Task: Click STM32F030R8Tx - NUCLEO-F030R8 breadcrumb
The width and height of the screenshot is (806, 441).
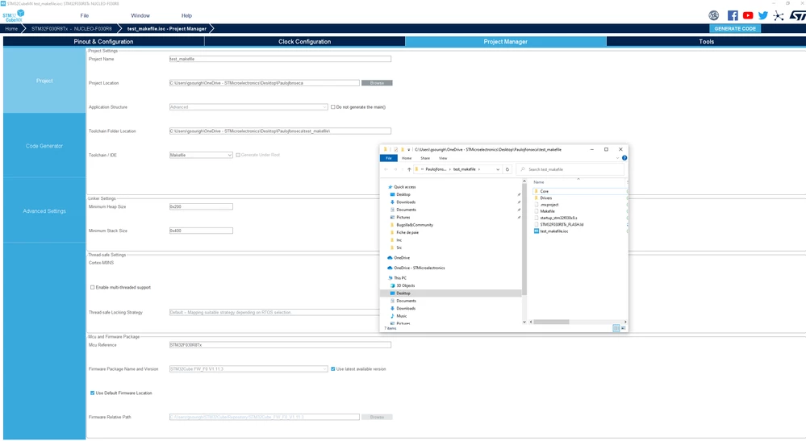Action: [72, 29]
